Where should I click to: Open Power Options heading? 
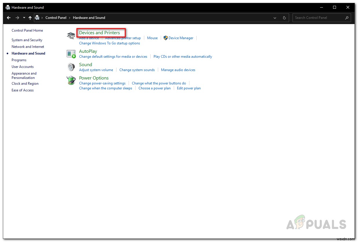[x=94, y=78]
